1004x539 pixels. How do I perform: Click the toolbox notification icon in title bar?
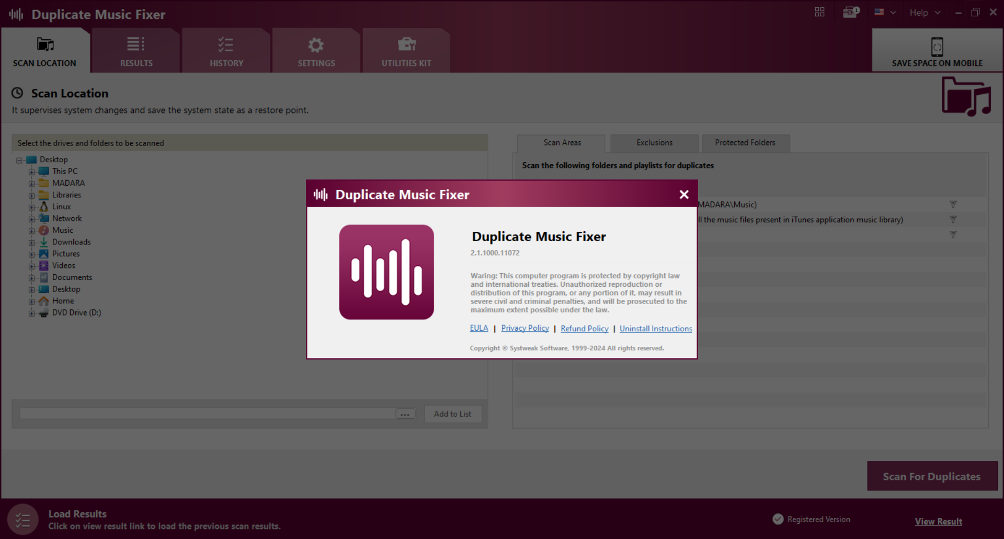click(x=851, y=12)
